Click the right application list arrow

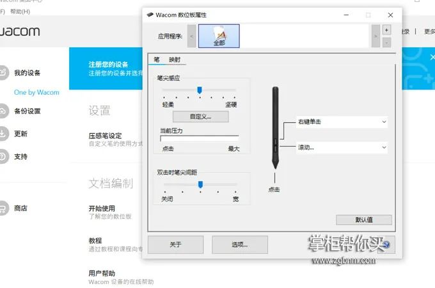(x=376, y=36)
